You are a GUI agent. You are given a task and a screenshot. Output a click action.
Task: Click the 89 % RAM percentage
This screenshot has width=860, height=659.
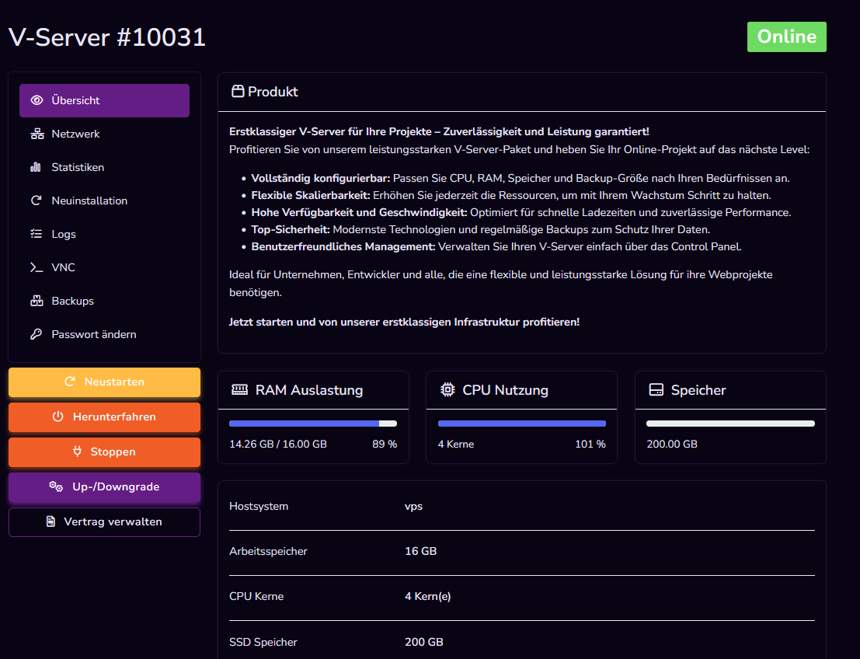tap(385, 444)
